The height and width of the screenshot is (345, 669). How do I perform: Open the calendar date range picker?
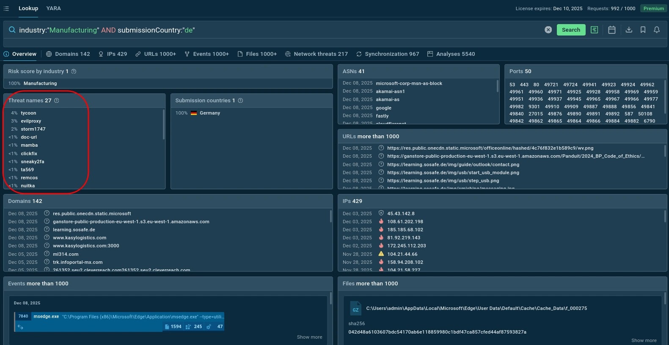click(x=611, y=30)
